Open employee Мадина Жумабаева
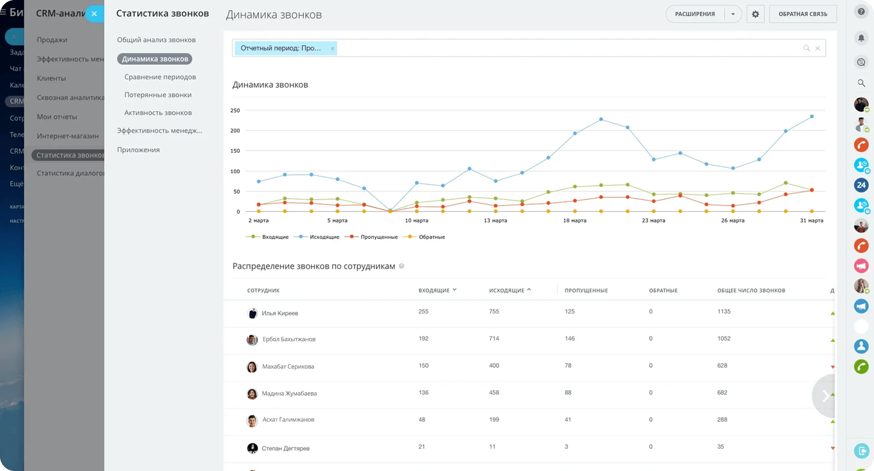This screenshot has height=471, width=874. tap(289, 394)
